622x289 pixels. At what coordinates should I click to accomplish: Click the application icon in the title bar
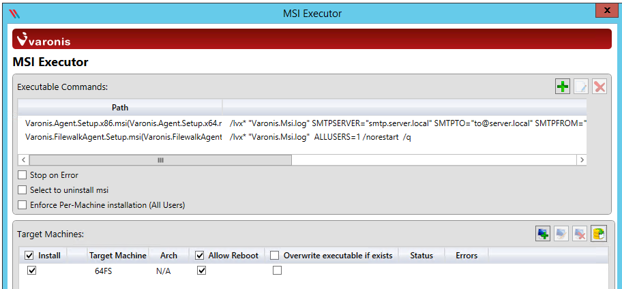[x=14, y=13]
